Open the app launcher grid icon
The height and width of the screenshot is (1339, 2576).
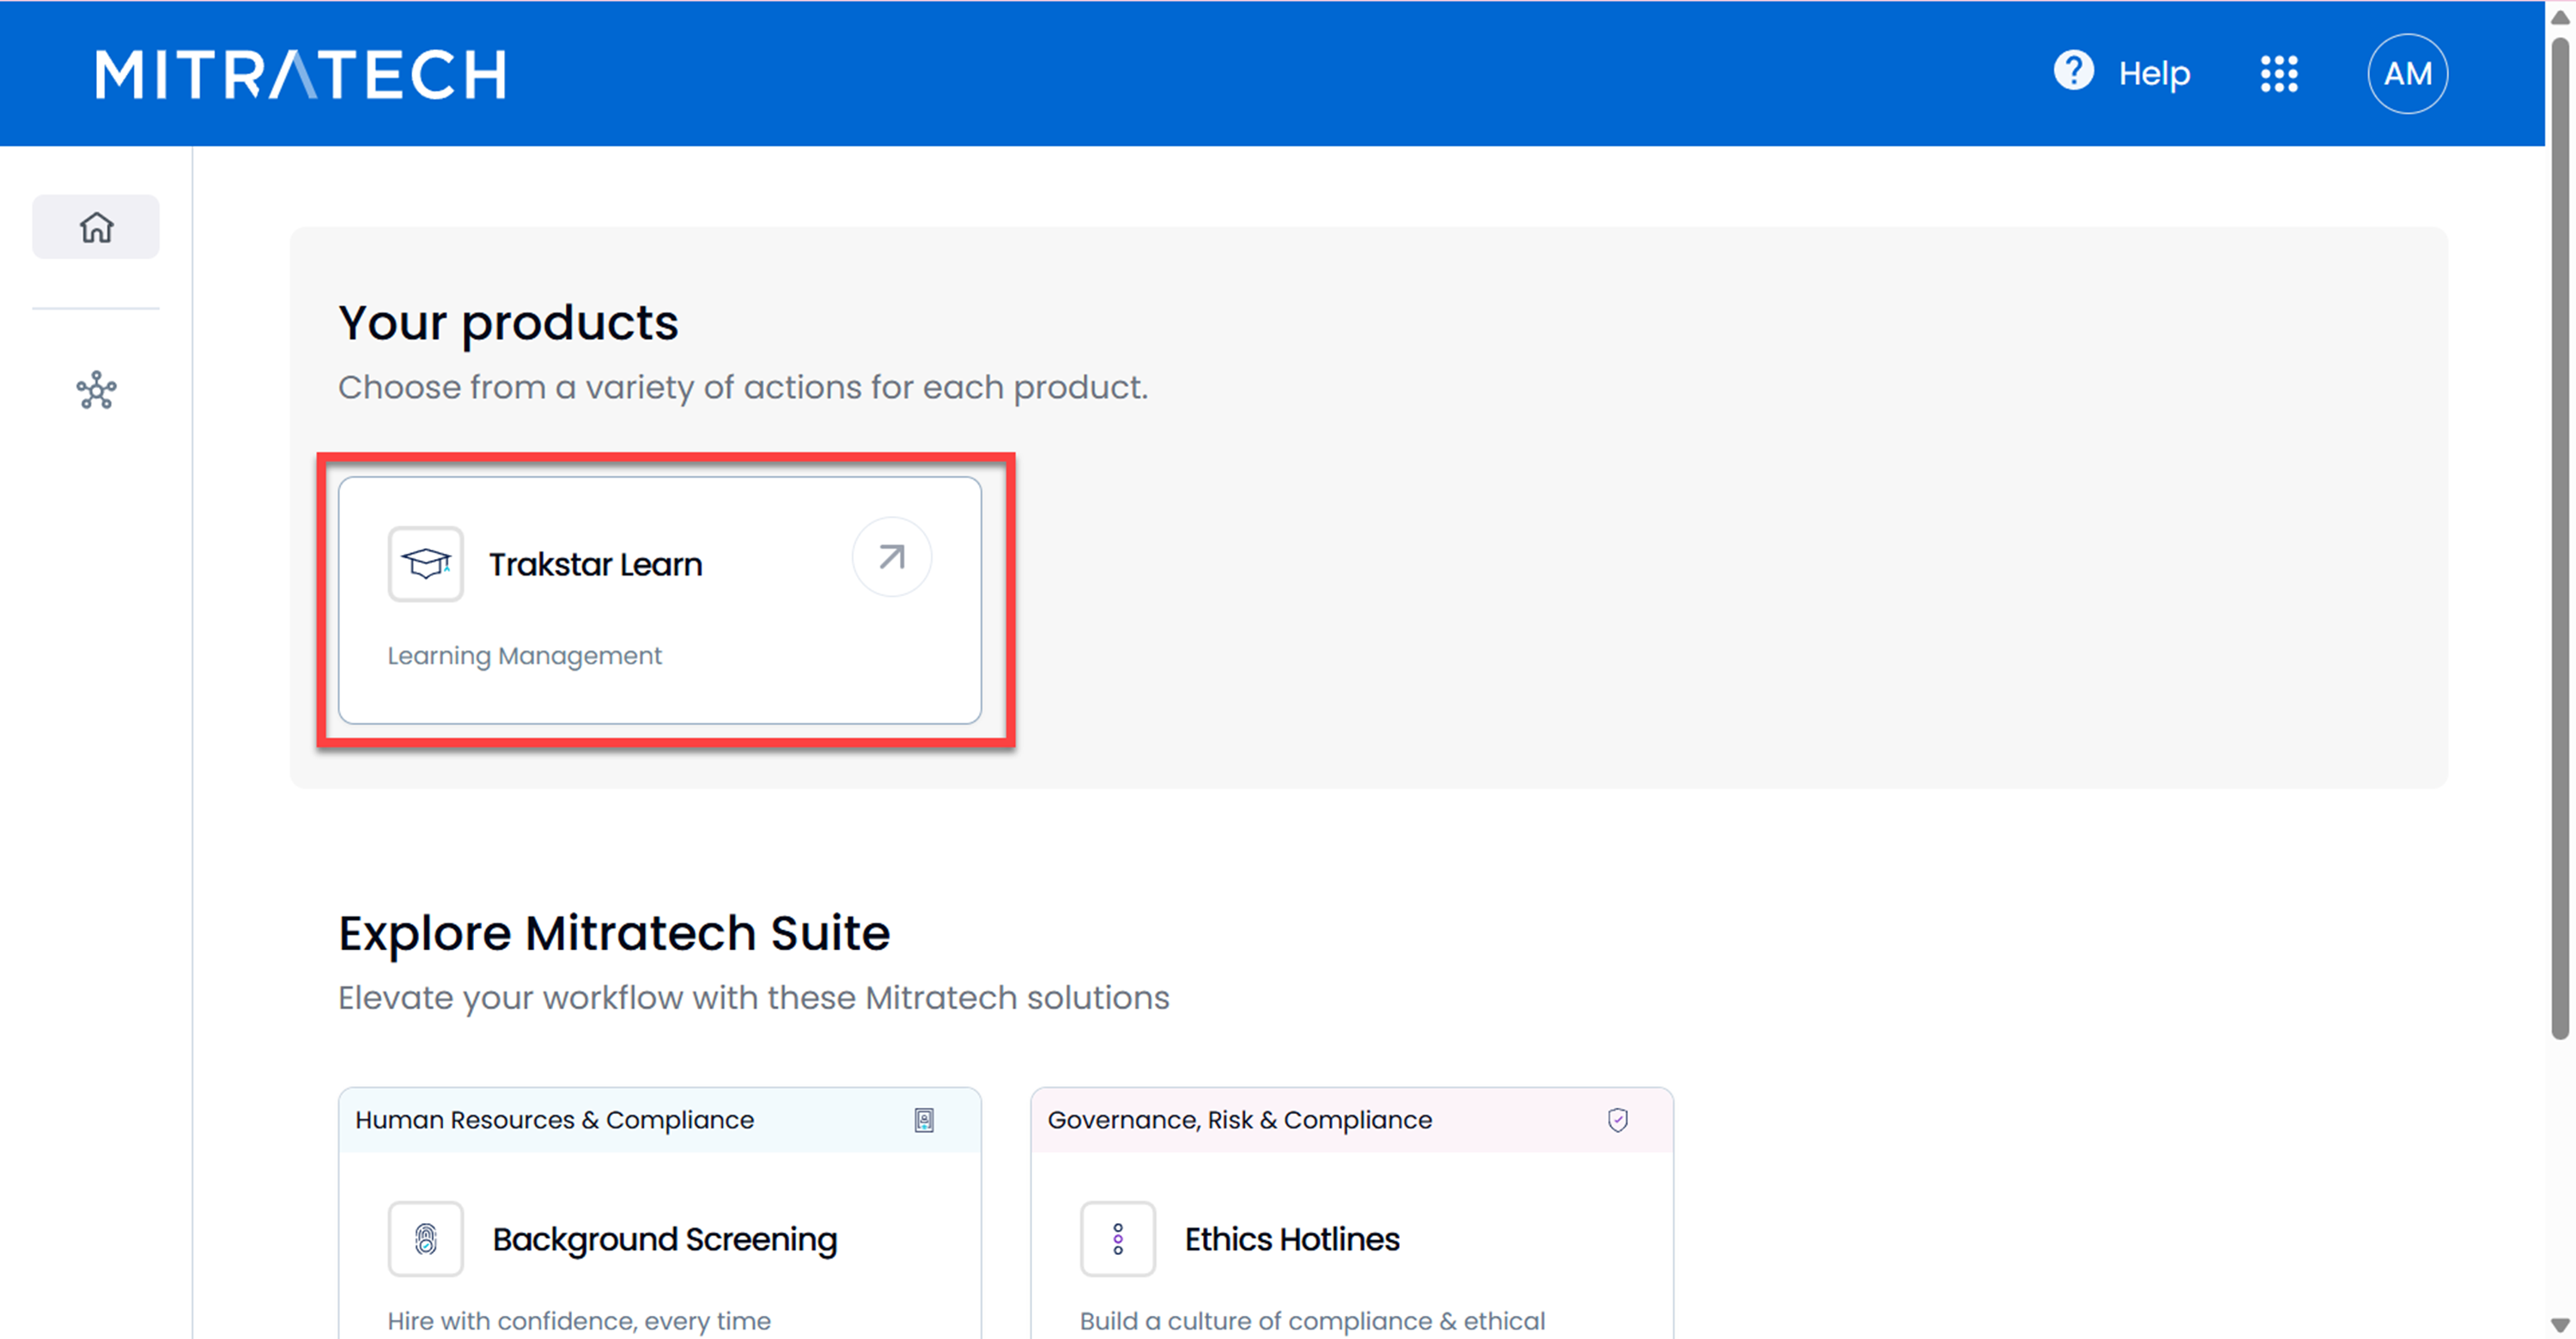[x=2279, y=73]
